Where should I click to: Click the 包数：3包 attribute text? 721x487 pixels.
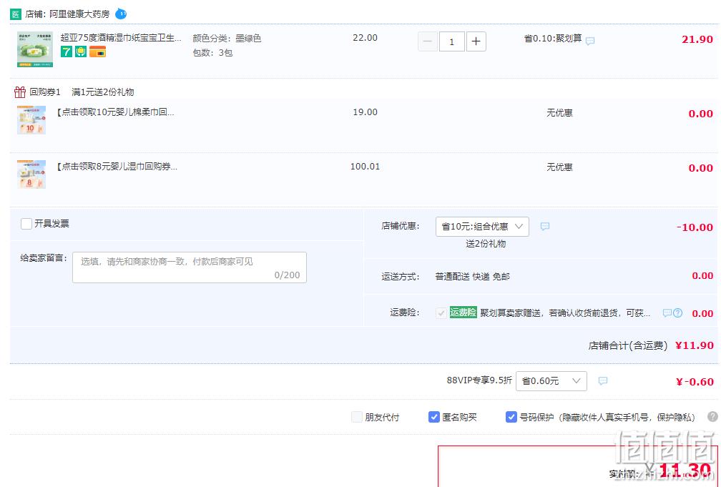point(212,53)
